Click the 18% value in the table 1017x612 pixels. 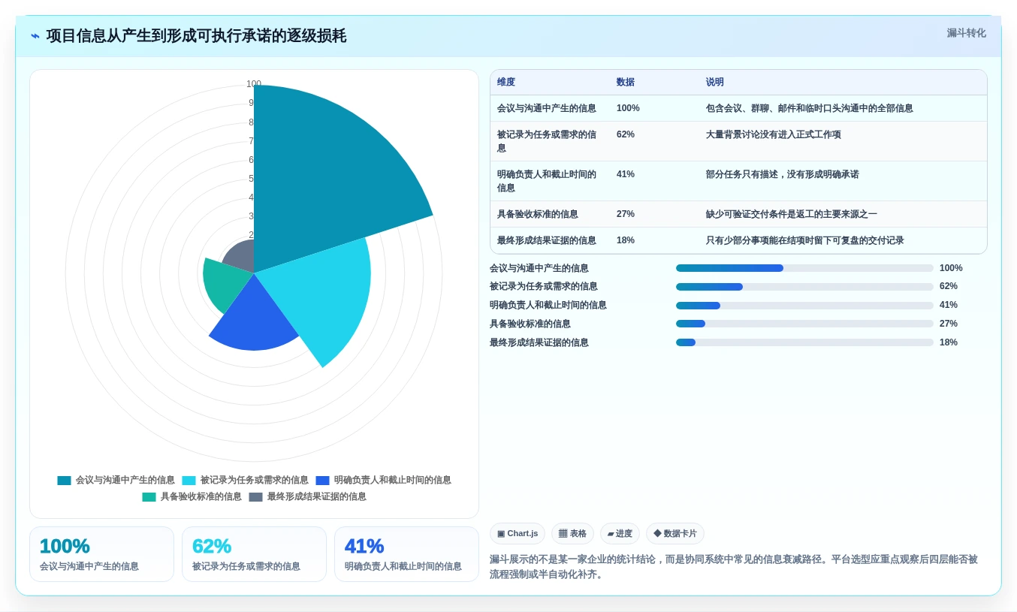pos(626,240)
